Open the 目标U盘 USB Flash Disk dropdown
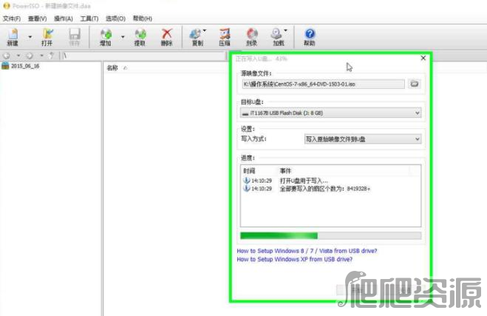 pyautogui.click(x=331, y=113)
